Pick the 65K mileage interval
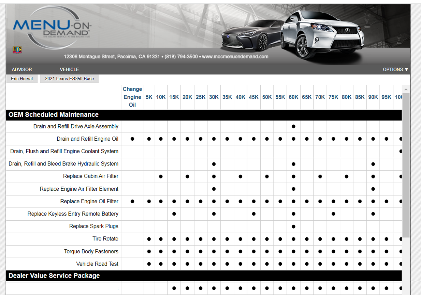Image resolution: width=421 pixels, height=299 pixels. coord(307,97)
